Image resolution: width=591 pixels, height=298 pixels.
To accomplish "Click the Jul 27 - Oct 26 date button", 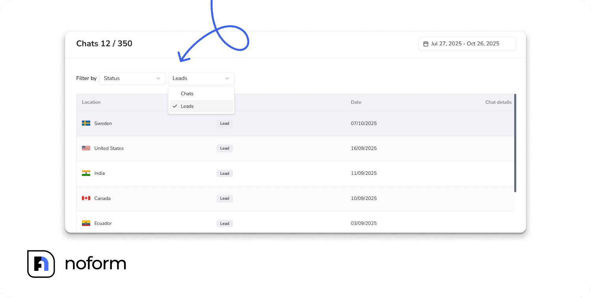I will pos(467,44).
